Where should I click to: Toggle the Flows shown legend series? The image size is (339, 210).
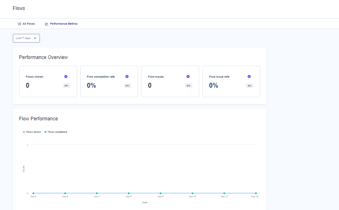[x=32, y=132]
